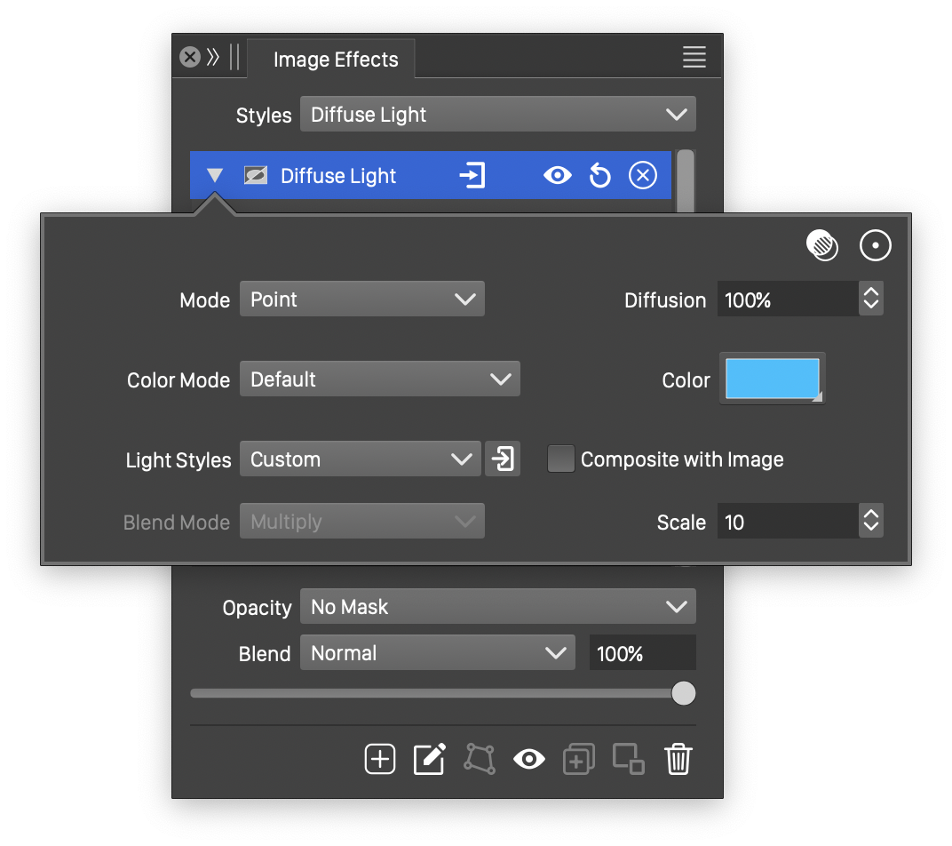The height and width of the screenshot is (846, 952).
Task: Select the Image Effects tab
Action: [x=335, y=60]
